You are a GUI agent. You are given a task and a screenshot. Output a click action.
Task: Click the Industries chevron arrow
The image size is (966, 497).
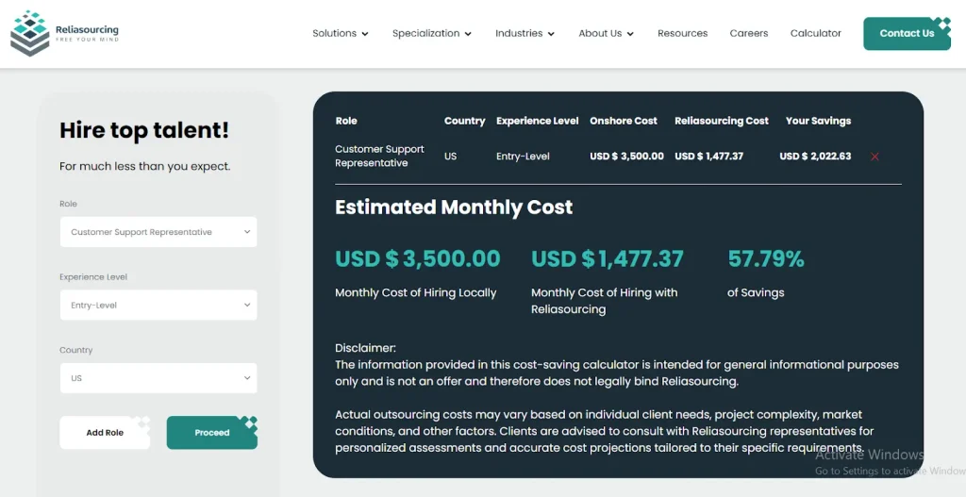pyautogui.click(x=551, y=34)
